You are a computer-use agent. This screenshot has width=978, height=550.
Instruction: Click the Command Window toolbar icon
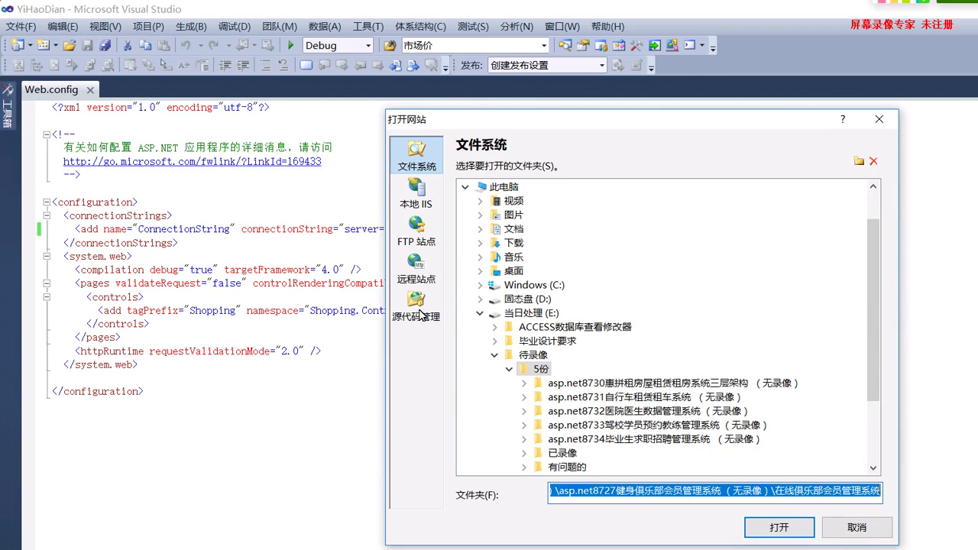pos(690,45)
